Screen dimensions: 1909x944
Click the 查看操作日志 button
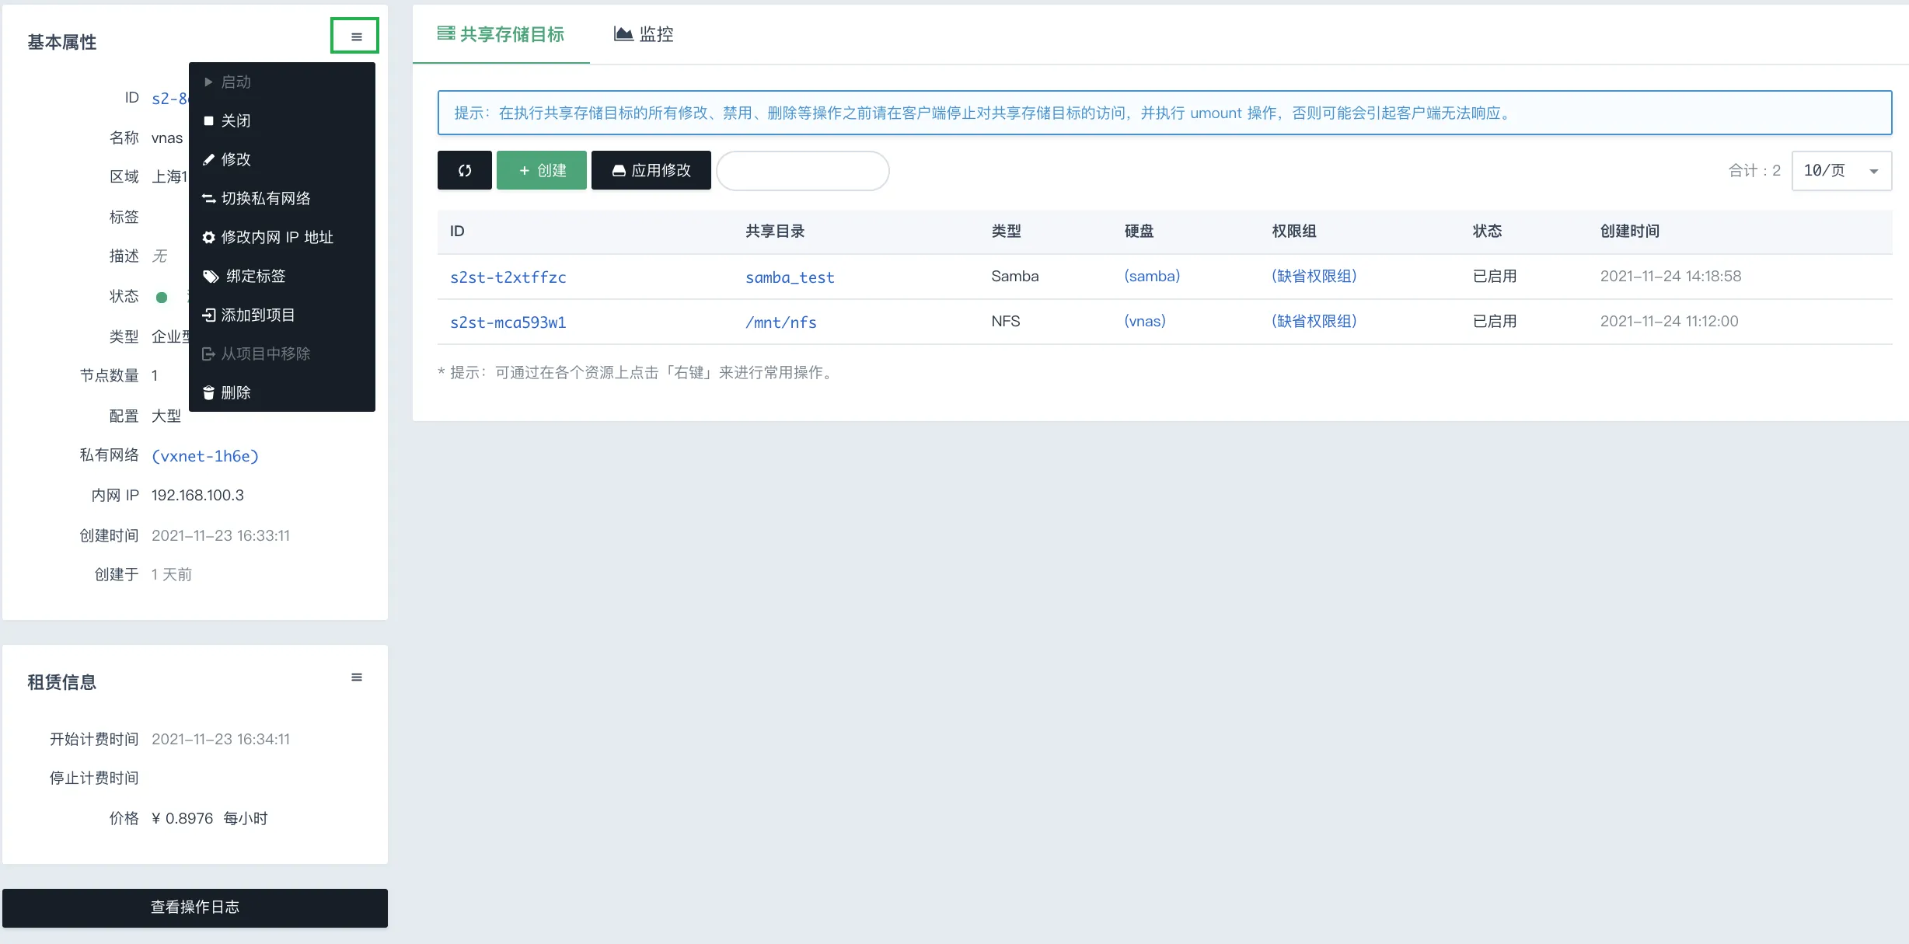click(195, 907)
